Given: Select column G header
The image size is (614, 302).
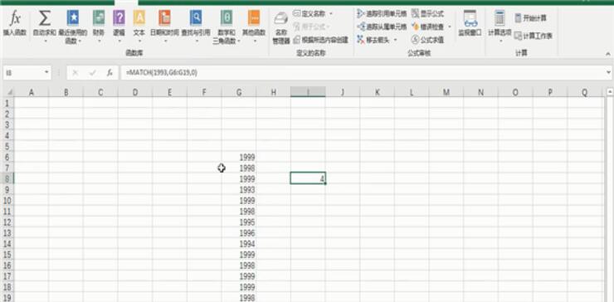Looking at the screenshot, I should coord(239,92).
